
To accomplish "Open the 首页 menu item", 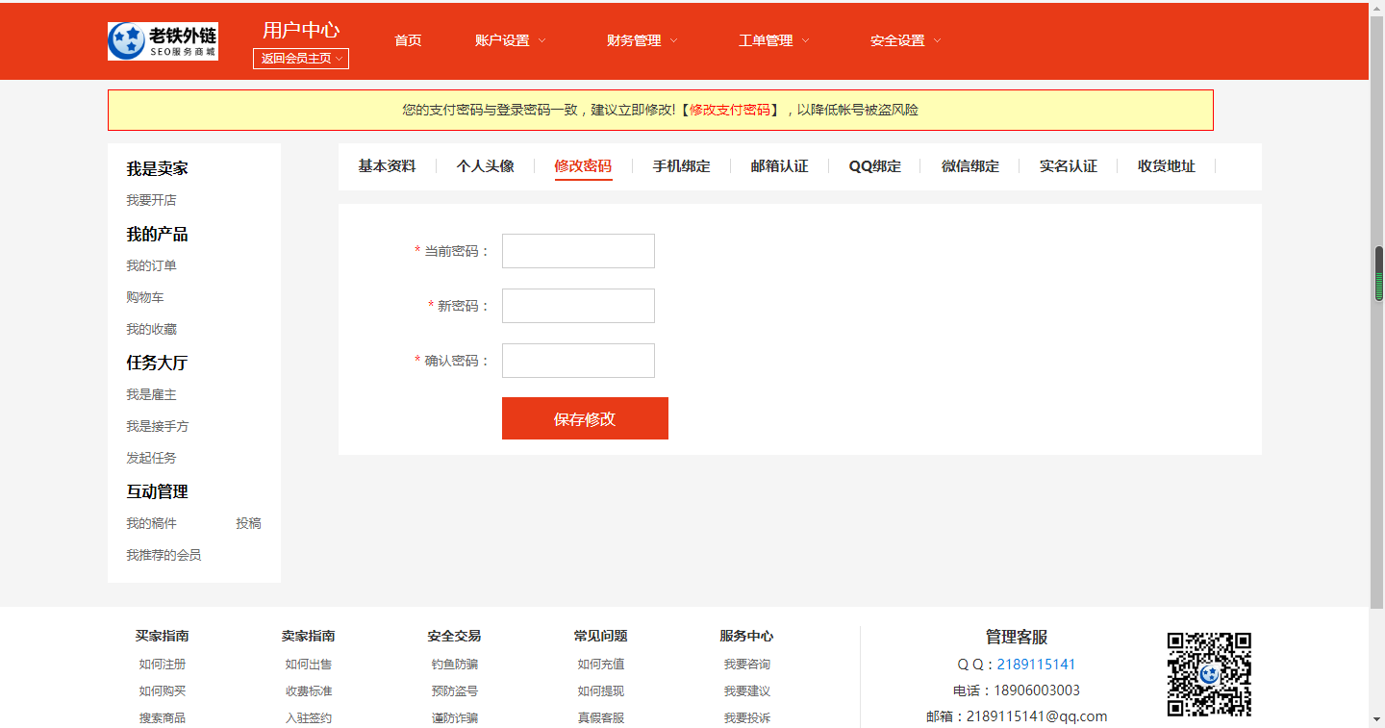I will coord(407,40).
